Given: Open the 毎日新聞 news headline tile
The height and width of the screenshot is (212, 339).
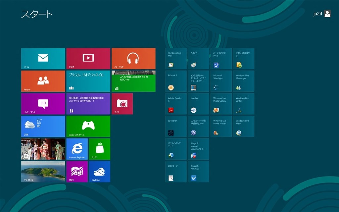Looking at the screenshot, I should [x=88, y=104].
